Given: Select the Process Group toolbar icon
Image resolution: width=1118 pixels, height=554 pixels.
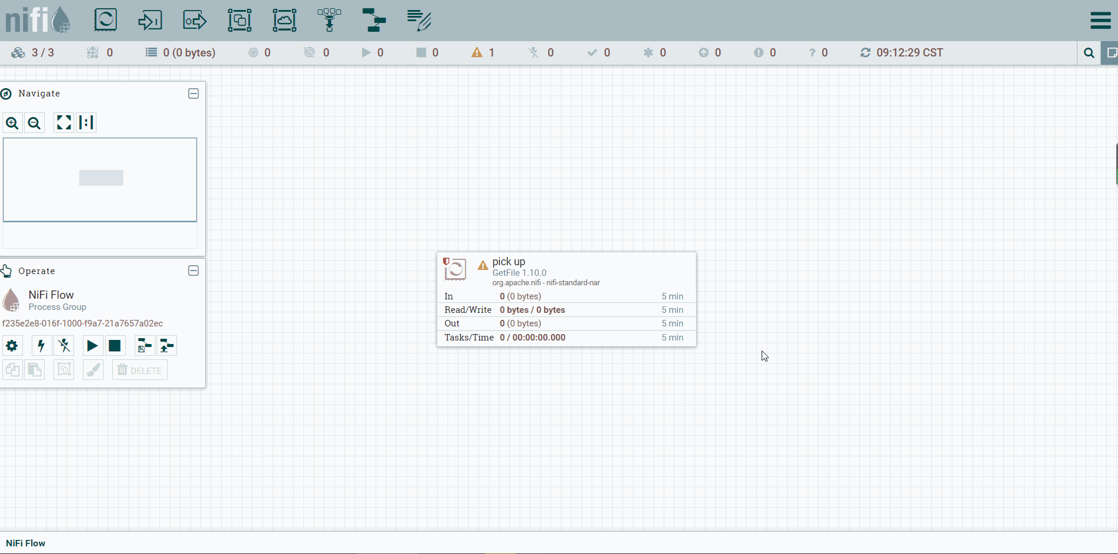Looking at the screenshot, I should coord(240,20).
